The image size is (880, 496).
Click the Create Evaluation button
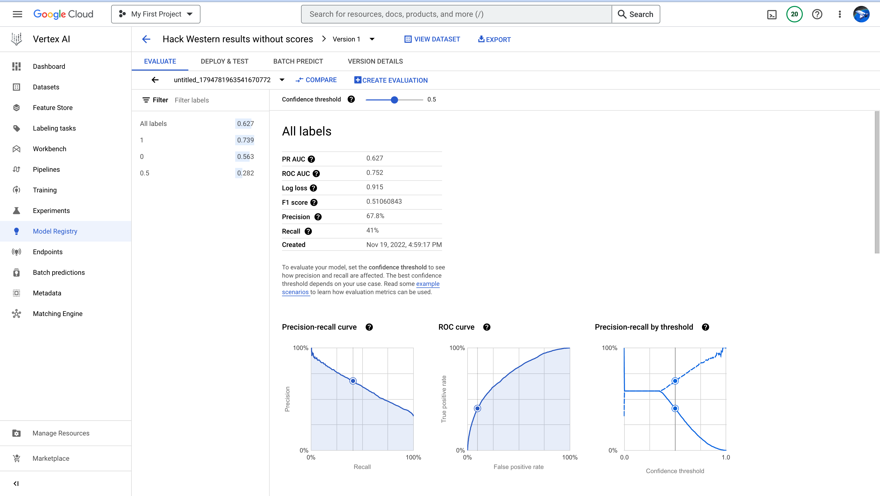pos(391,80)
